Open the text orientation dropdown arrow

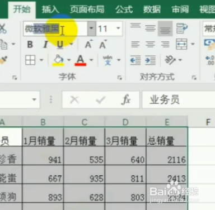(x=180, y=60)
